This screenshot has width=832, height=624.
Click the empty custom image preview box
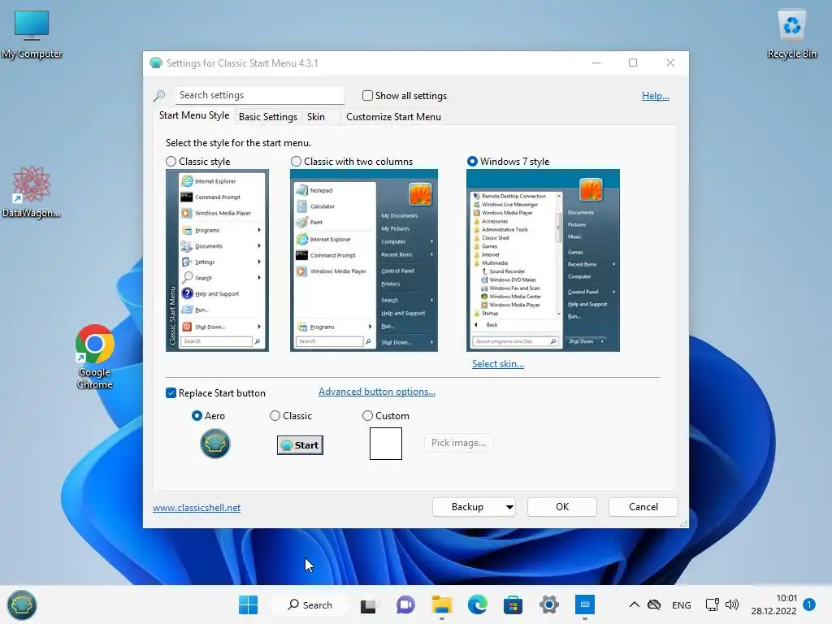coord(386,444)
